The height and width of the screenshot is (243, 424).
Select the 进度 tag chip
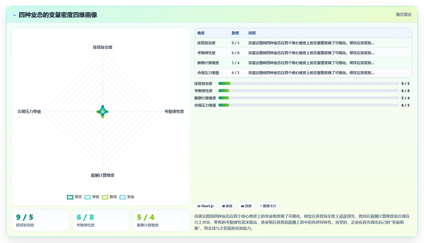tap(246, 206)
